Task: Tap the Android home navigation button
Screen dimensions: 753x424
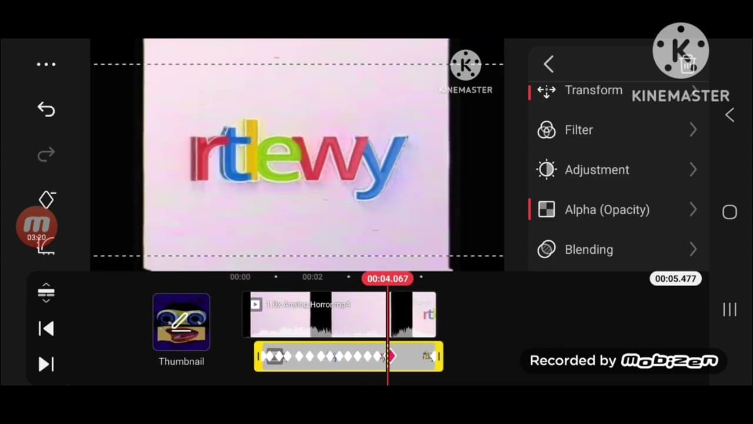Action: pos(729,213)
